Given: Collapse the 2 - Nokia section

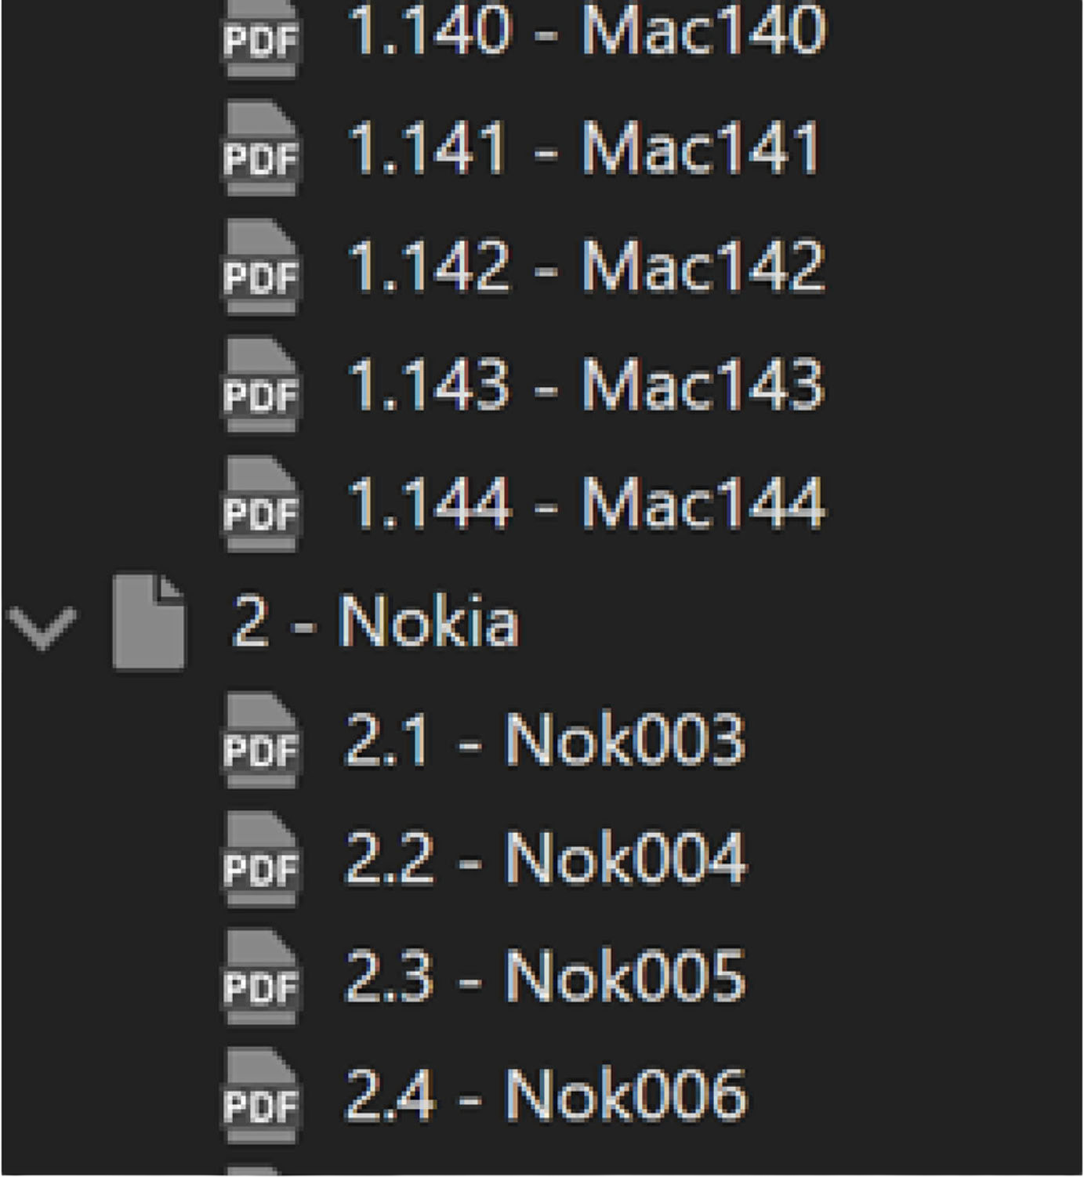Looking at the screenshot, I should pyautogui.click(x=42, y=625).
